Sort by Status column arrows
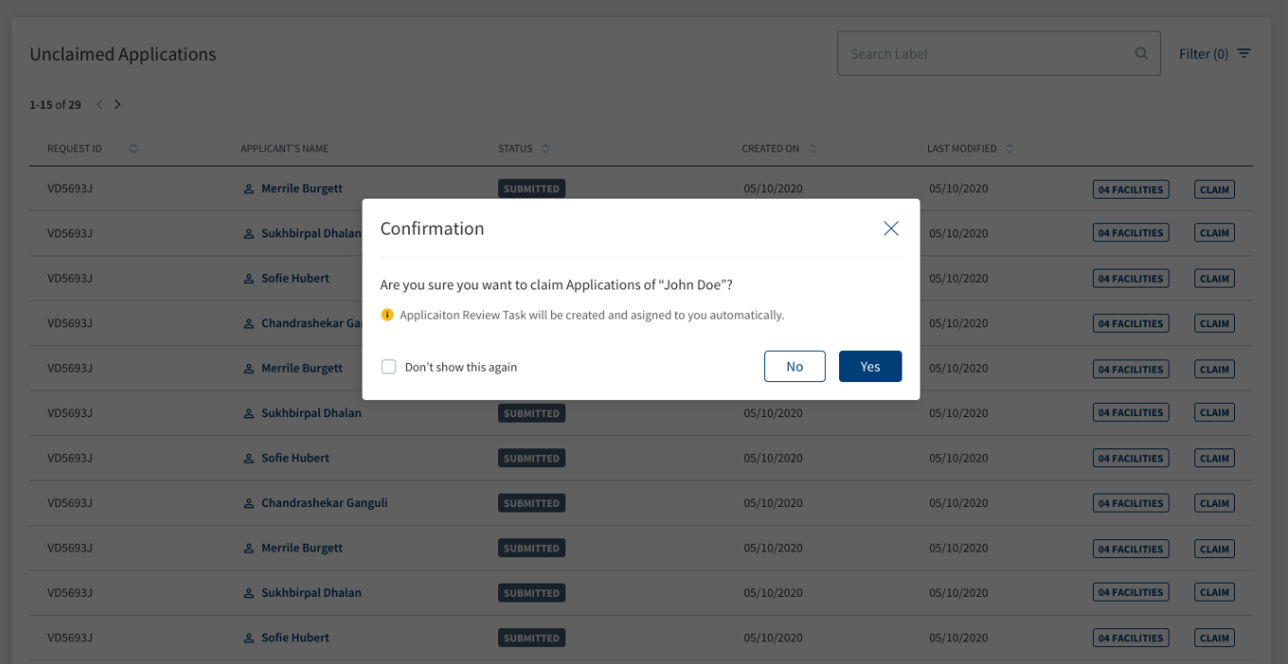Image resolution: width=1288 pixels, height=664 pixels. click(x=546, y=149)
